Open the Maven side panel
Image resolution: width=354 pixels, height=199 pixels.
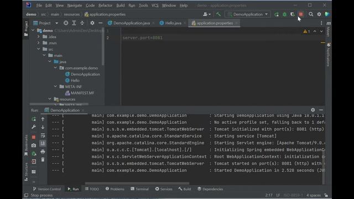coord(329,29)
